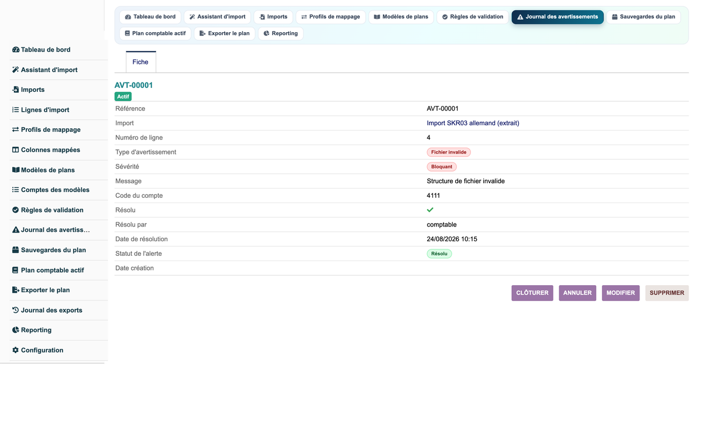Click the Statut de l'alerte field label
The height and width of the screenshot is (435, 702).
tap(139, 254)
